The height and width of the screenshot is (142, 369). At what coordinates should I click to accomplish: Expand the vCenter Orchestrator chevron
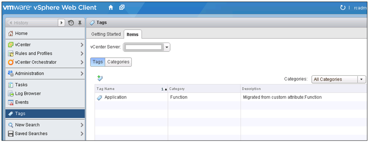81,62
